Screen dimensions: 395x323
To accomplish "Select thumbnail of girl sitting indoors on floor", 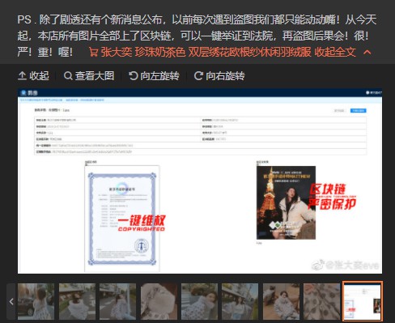I will [x=281, y=301].
